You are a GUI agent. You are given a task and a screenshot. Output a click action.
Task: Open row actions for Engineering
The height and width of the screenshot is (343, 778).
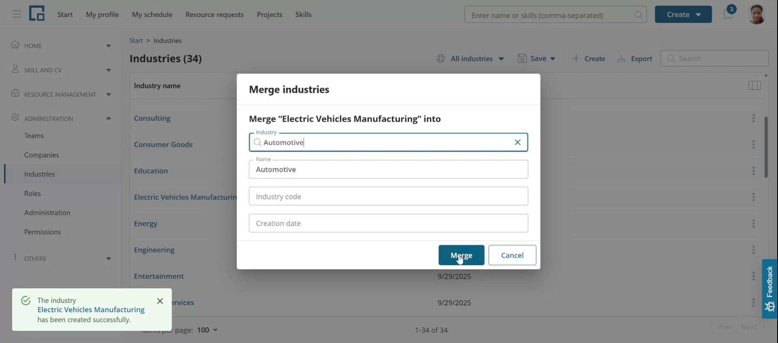click(753, 250)
